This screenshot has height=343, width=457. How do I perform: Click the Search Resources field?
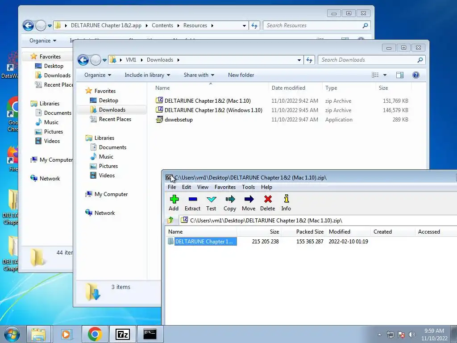(x=317, y=25)
